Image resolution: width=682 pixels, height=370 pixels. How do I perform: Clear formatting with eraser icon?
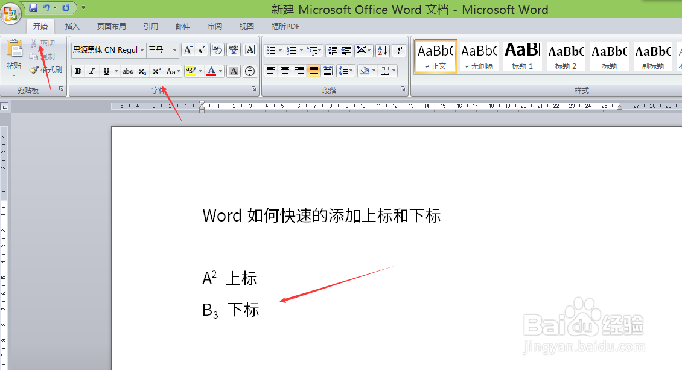click(x=217, y=50)
